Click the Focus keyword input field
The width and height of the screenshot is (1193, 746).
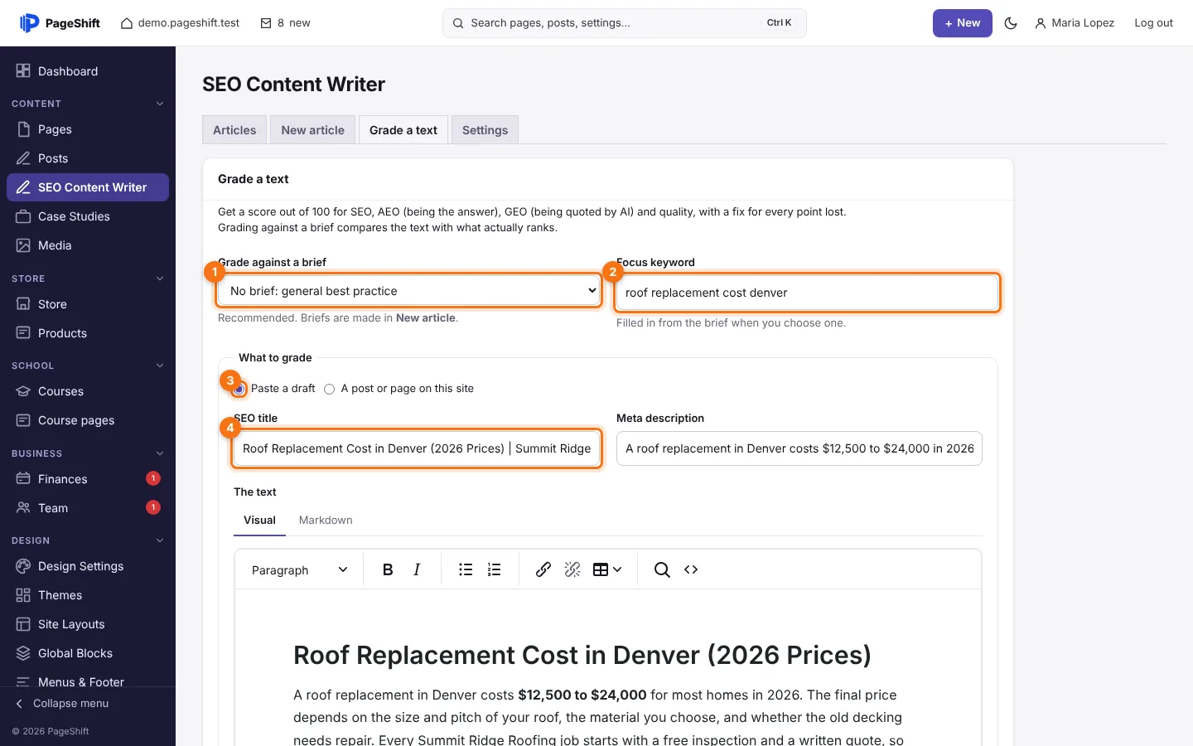808,293
